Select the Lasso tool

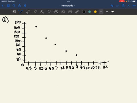(49, 12)
